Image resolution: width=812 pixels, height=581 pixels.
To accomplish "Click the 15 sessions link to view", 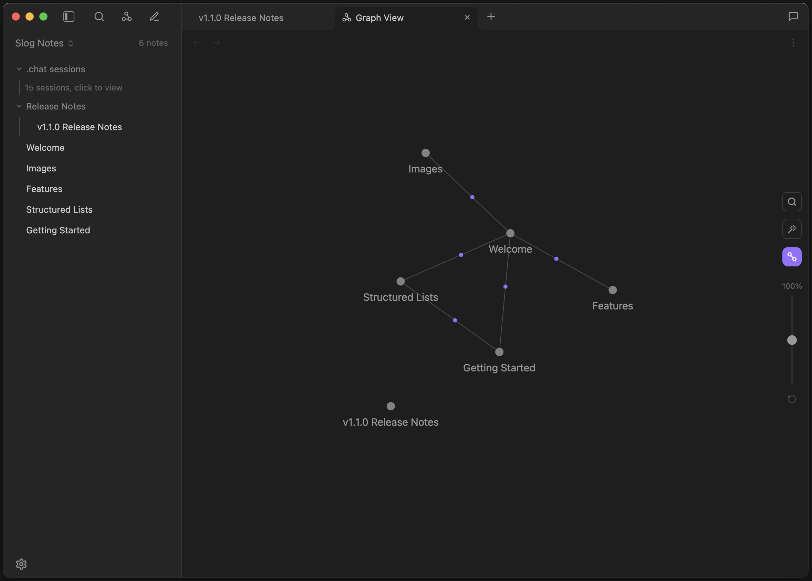I will point(73,87).
